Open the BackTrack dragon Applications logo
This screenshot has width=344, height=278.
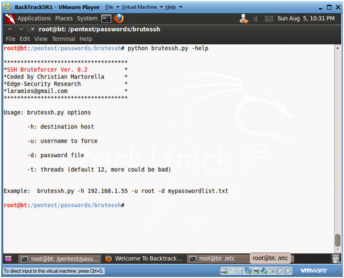point(10,19)
